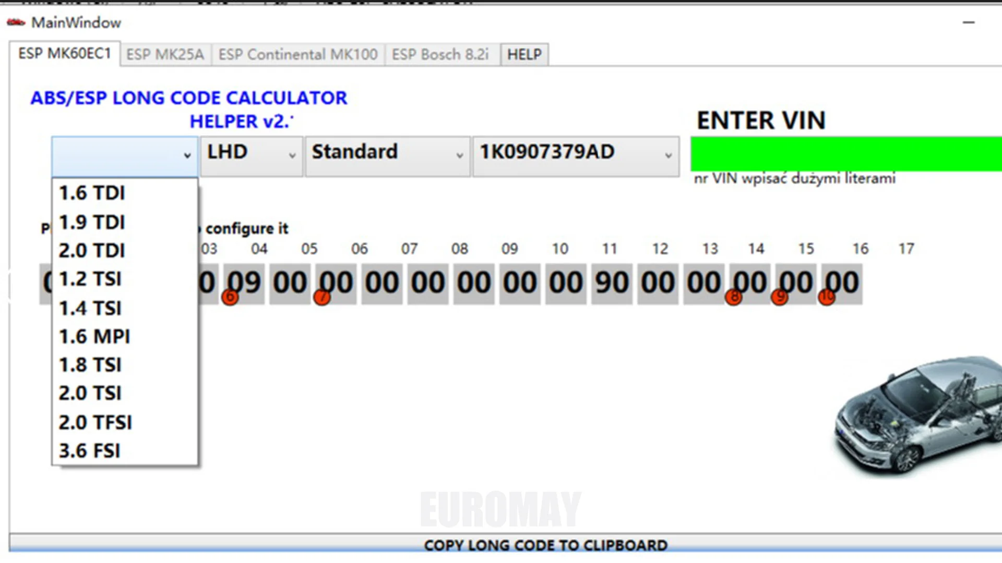This screenshot has height=563, width=1002.
Task: Choose 1.4 TSI in the dropdown list
Action: click(x=125, y=308)
